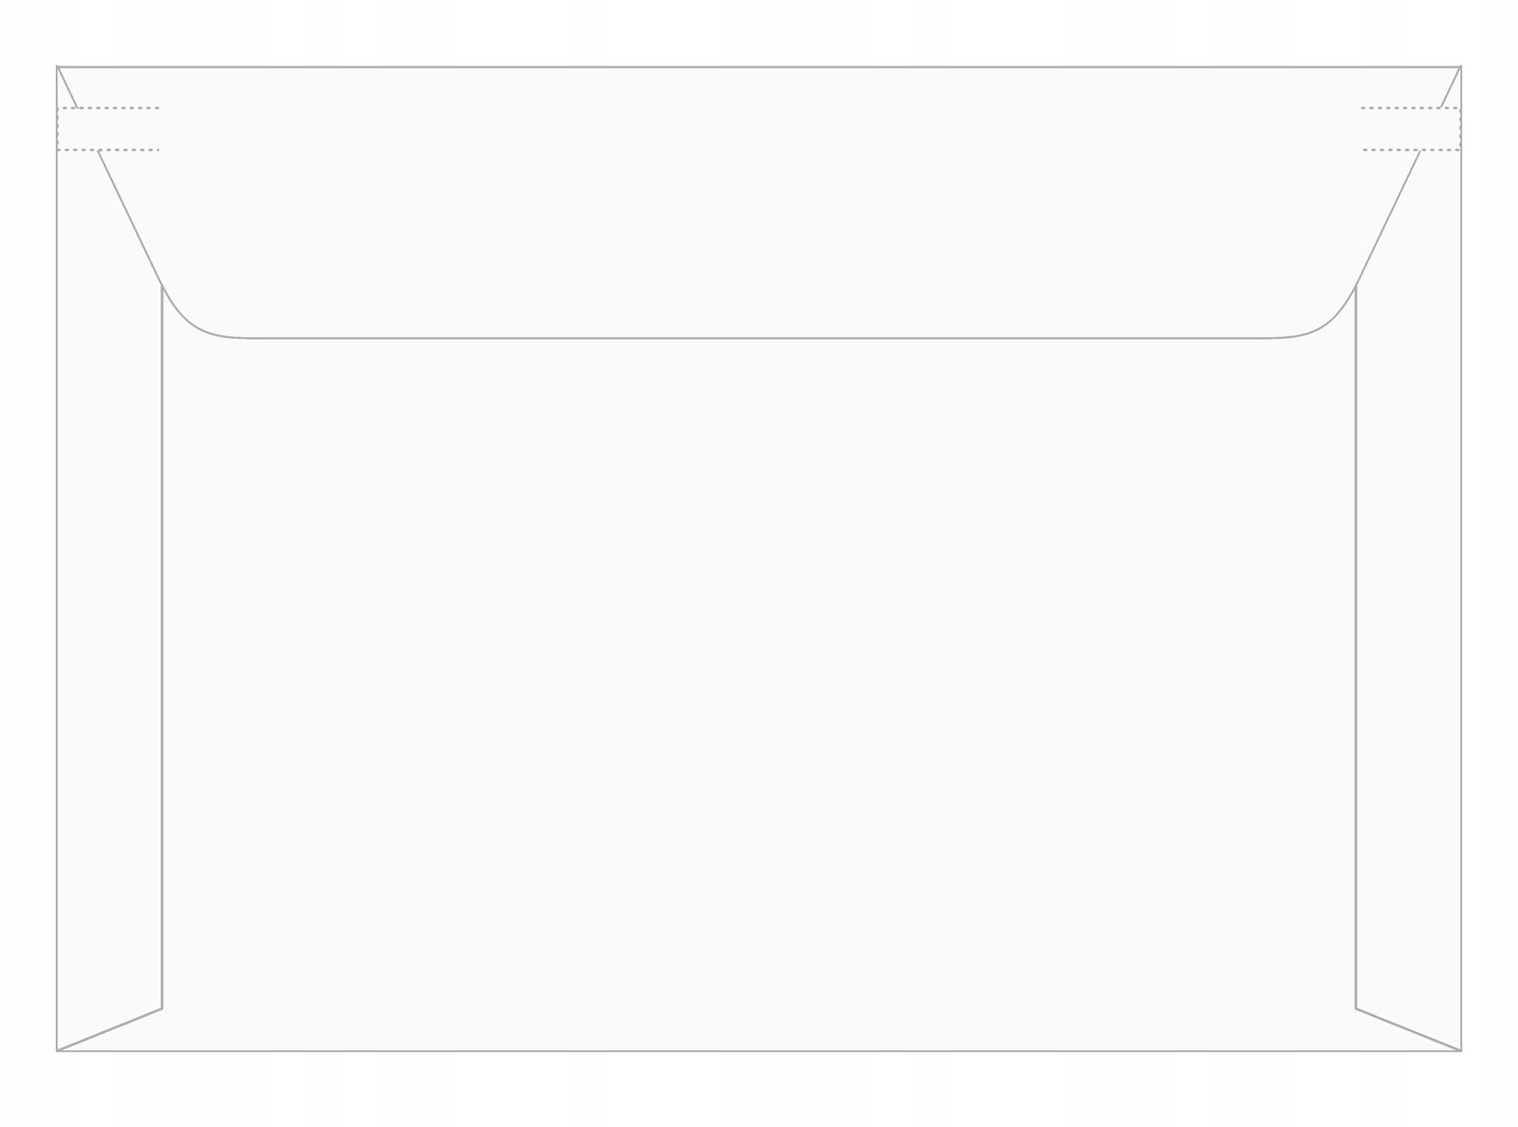Screen dimensions: 1518x1127
Task: Click the envelope's large top flap
Action: coord(759,199)
